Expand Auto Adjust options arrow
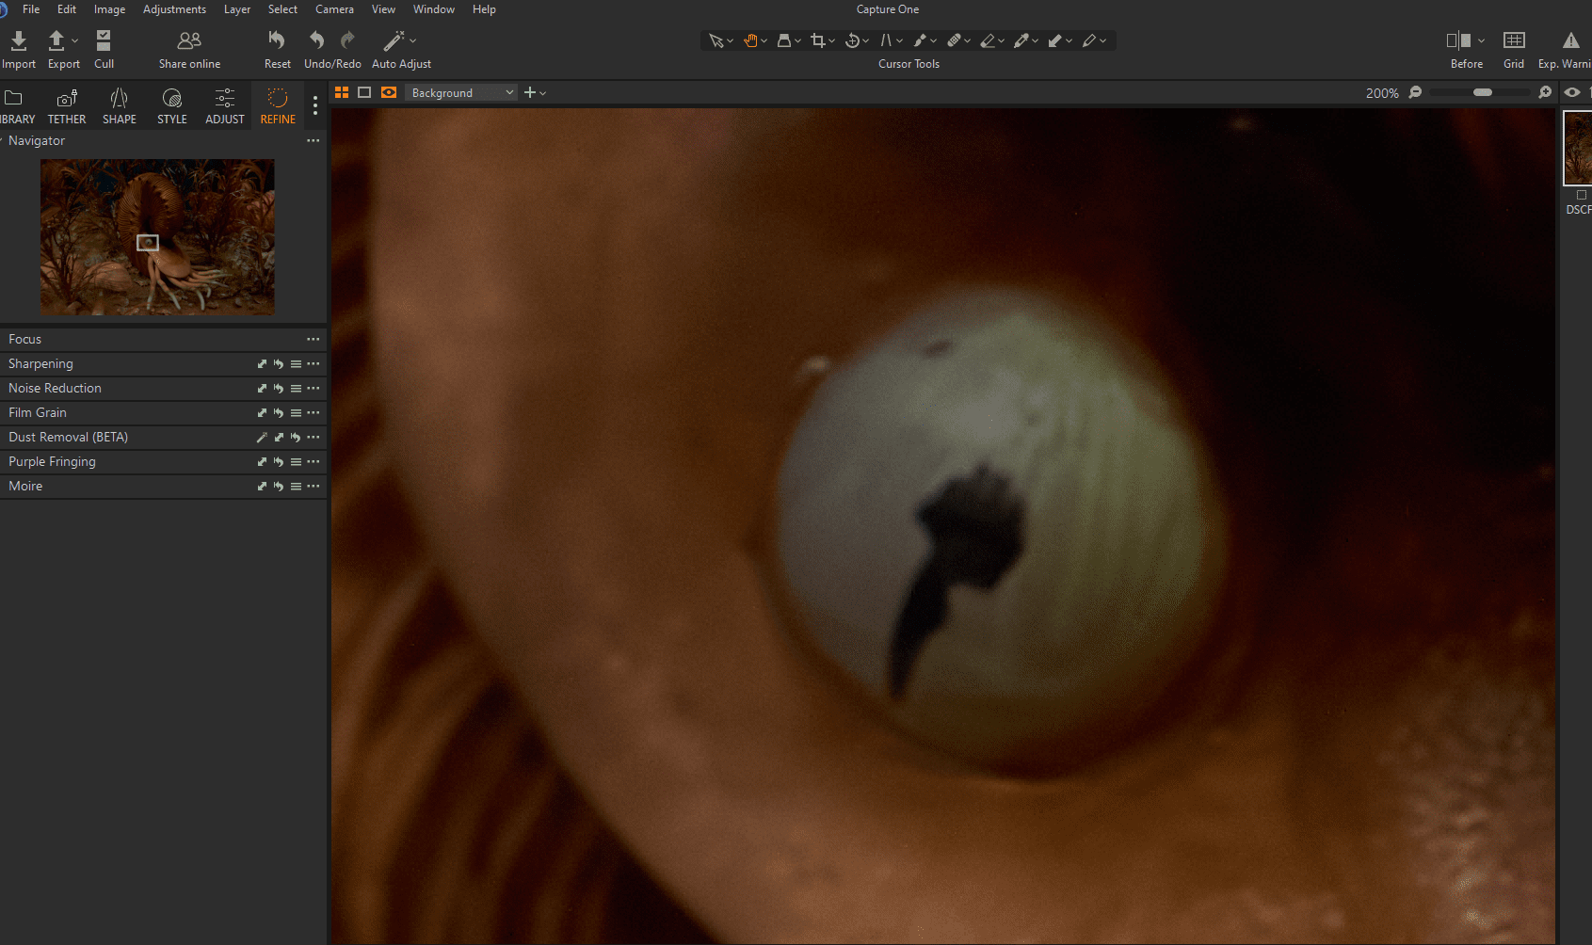Image resolution: width=1592 pixels, height=945 pixels. coord(412,40)
